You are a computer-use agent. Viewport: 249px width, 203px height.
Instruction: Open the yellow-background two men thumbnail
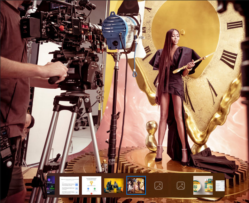(114, 185)
